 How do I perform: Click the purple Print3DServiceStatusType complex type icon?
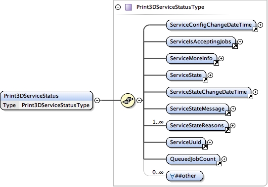(129, 7)
